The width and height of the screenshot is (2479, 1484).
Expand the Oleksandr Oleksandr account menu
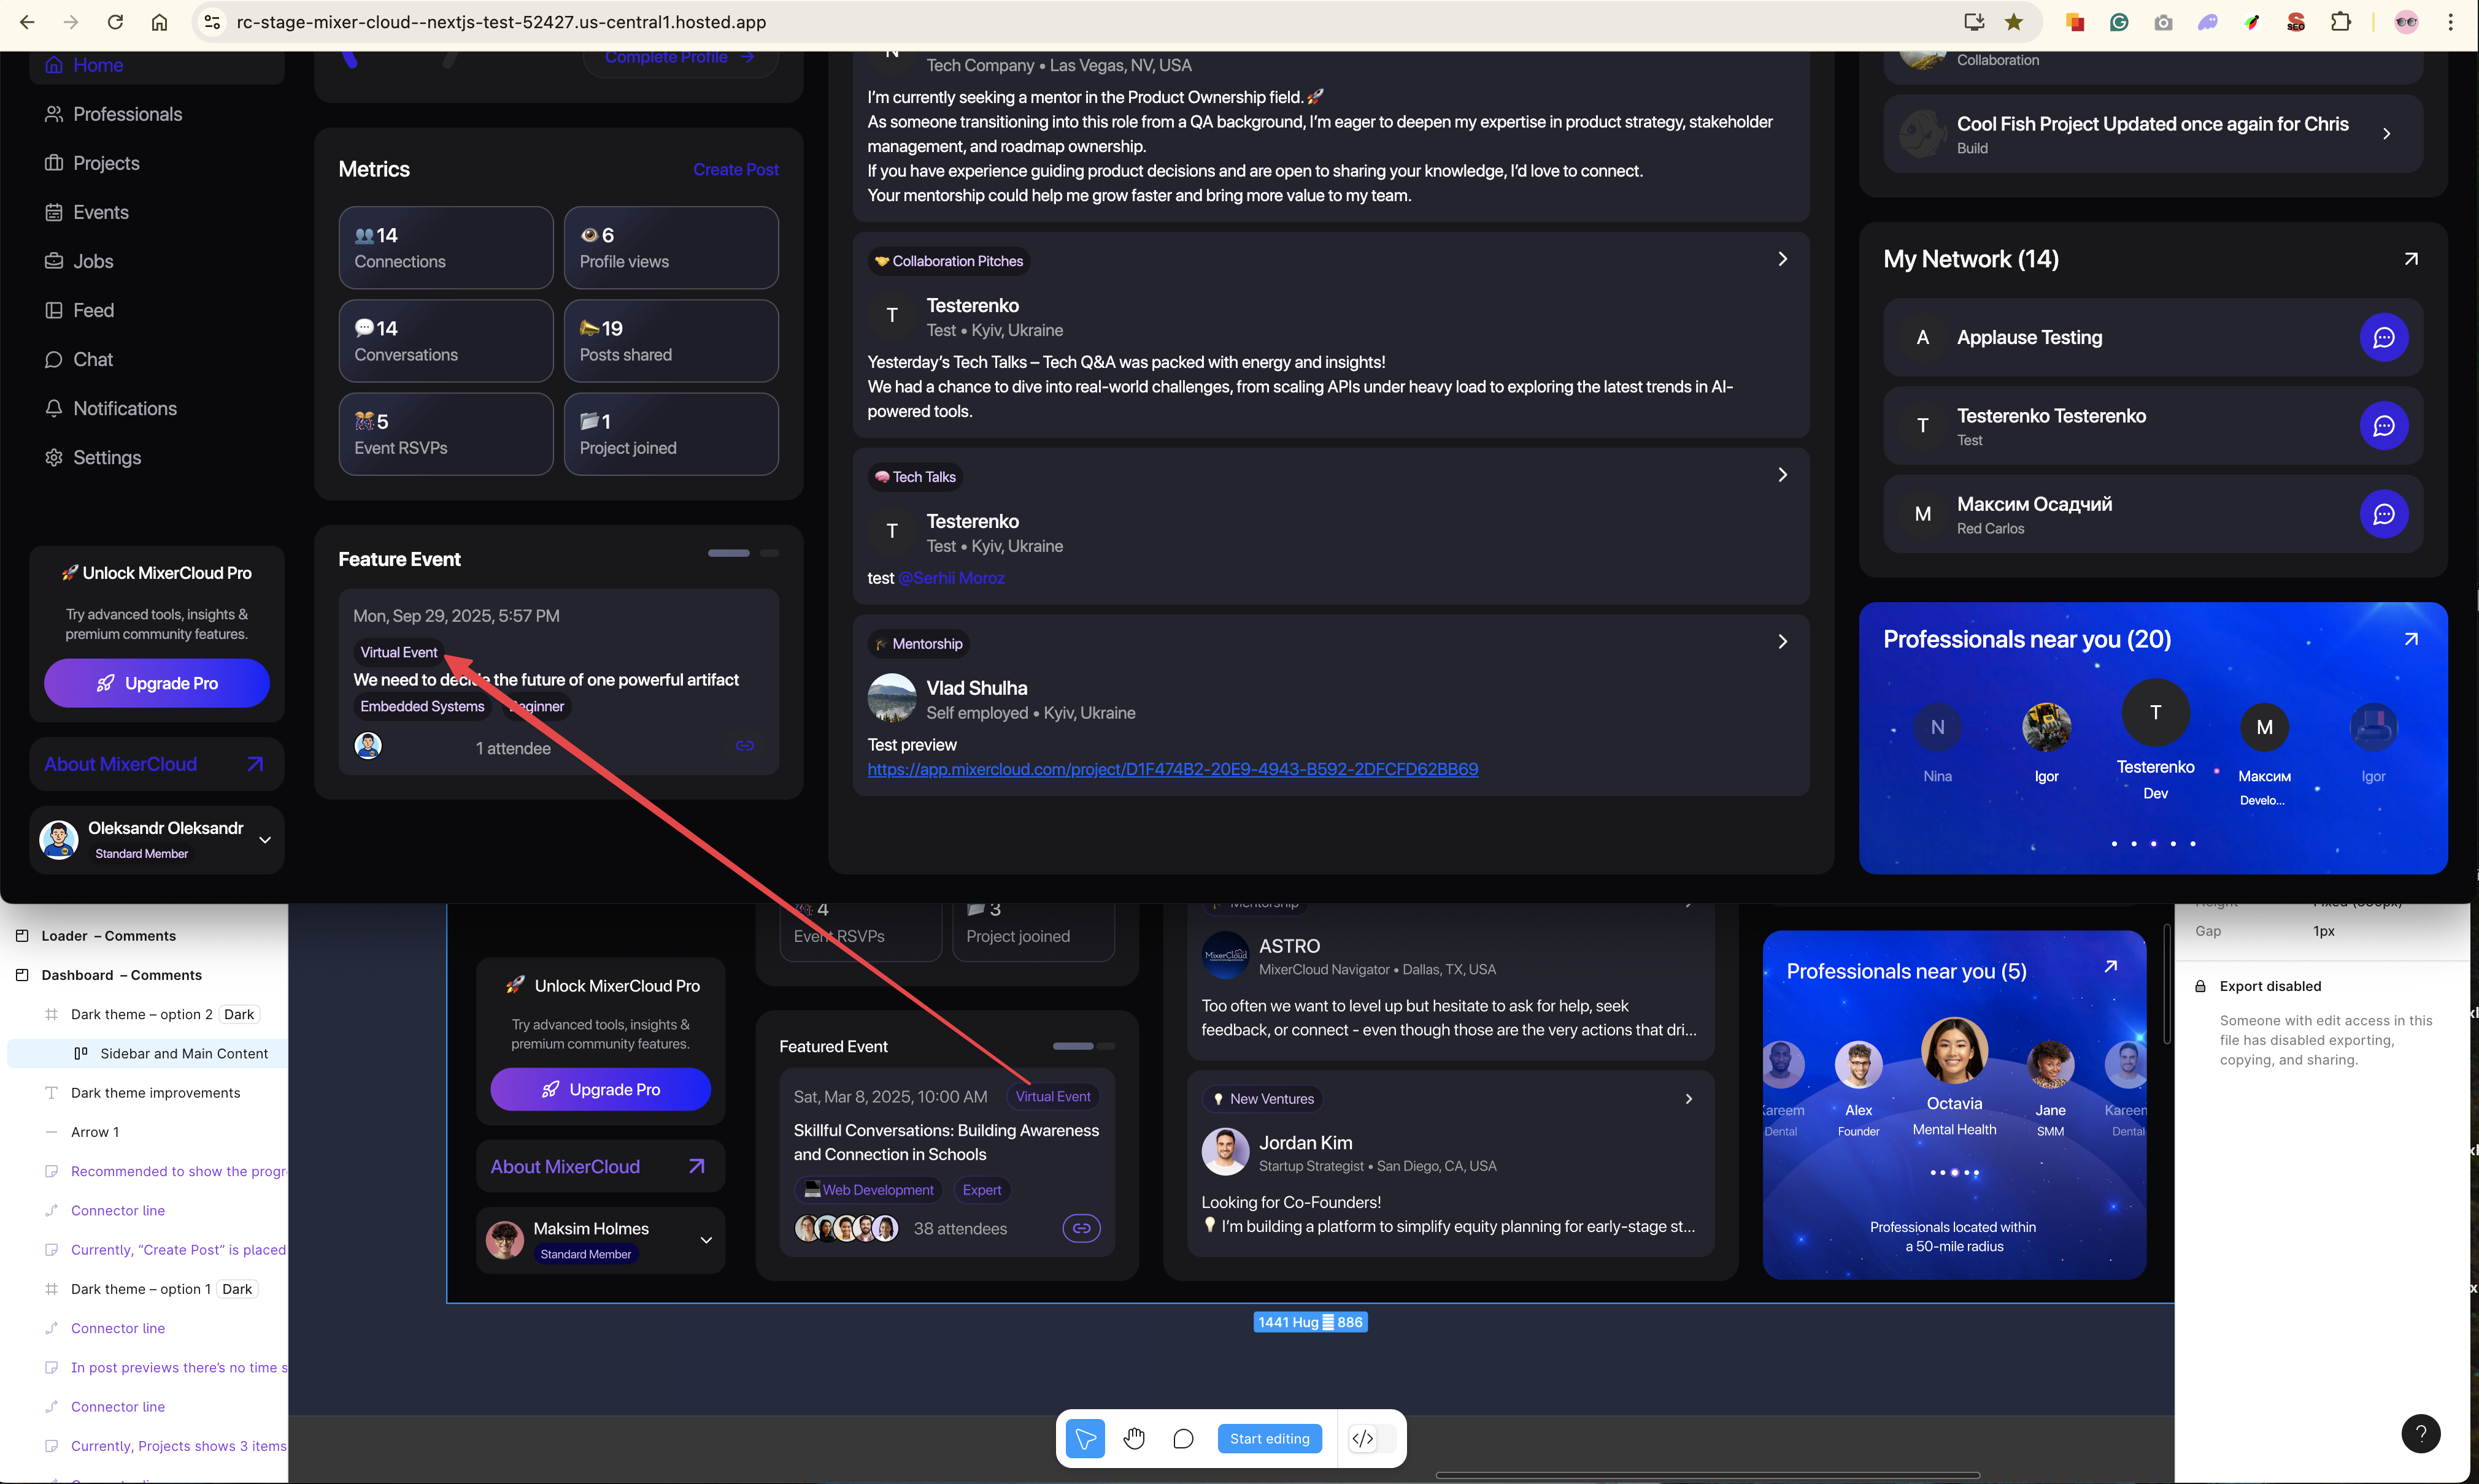(x=265, y=840)
